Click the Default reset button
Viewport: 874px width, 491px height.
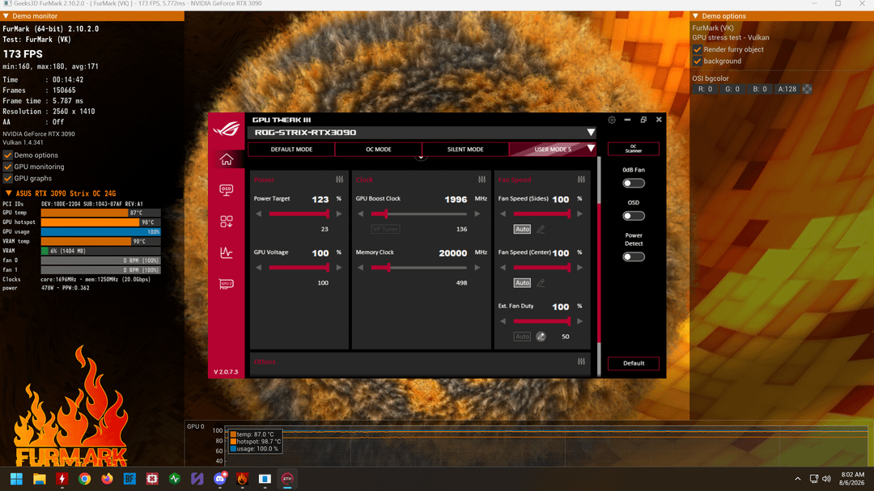[x=633, y=363]
